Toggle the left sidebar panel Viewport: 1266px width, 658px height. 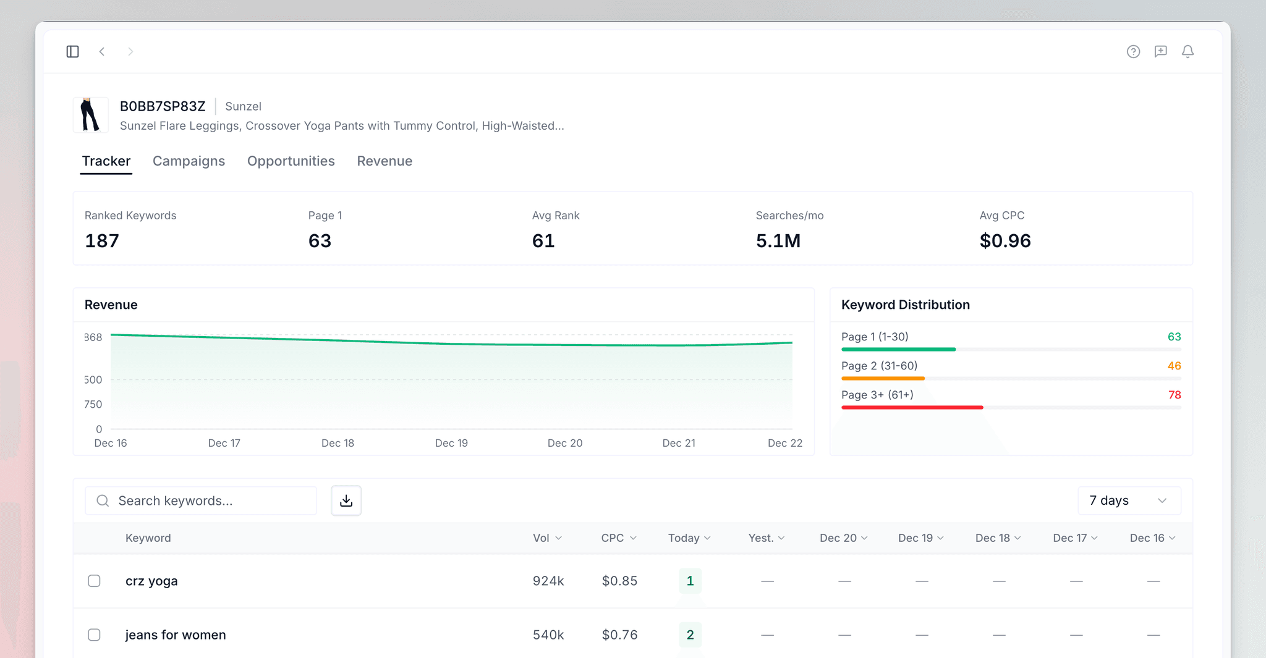pyautogui.click(x=72, y=51)
